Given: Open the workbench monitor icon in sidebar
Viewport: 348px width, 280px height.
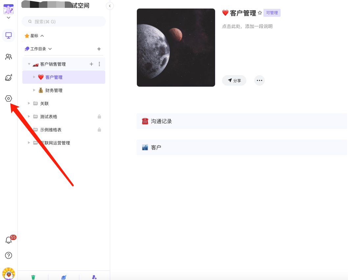Looking at the screenshot, I should (9, 35).
